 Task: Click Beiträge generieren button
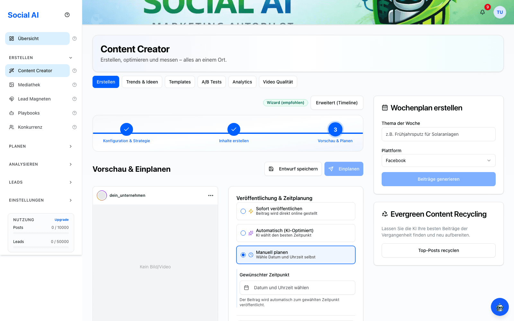click(x=439, y=179)
